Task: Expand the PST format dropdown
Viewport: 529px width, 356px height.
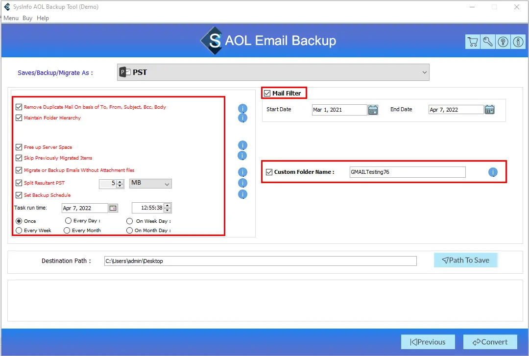Action: (x=424, y=72)
